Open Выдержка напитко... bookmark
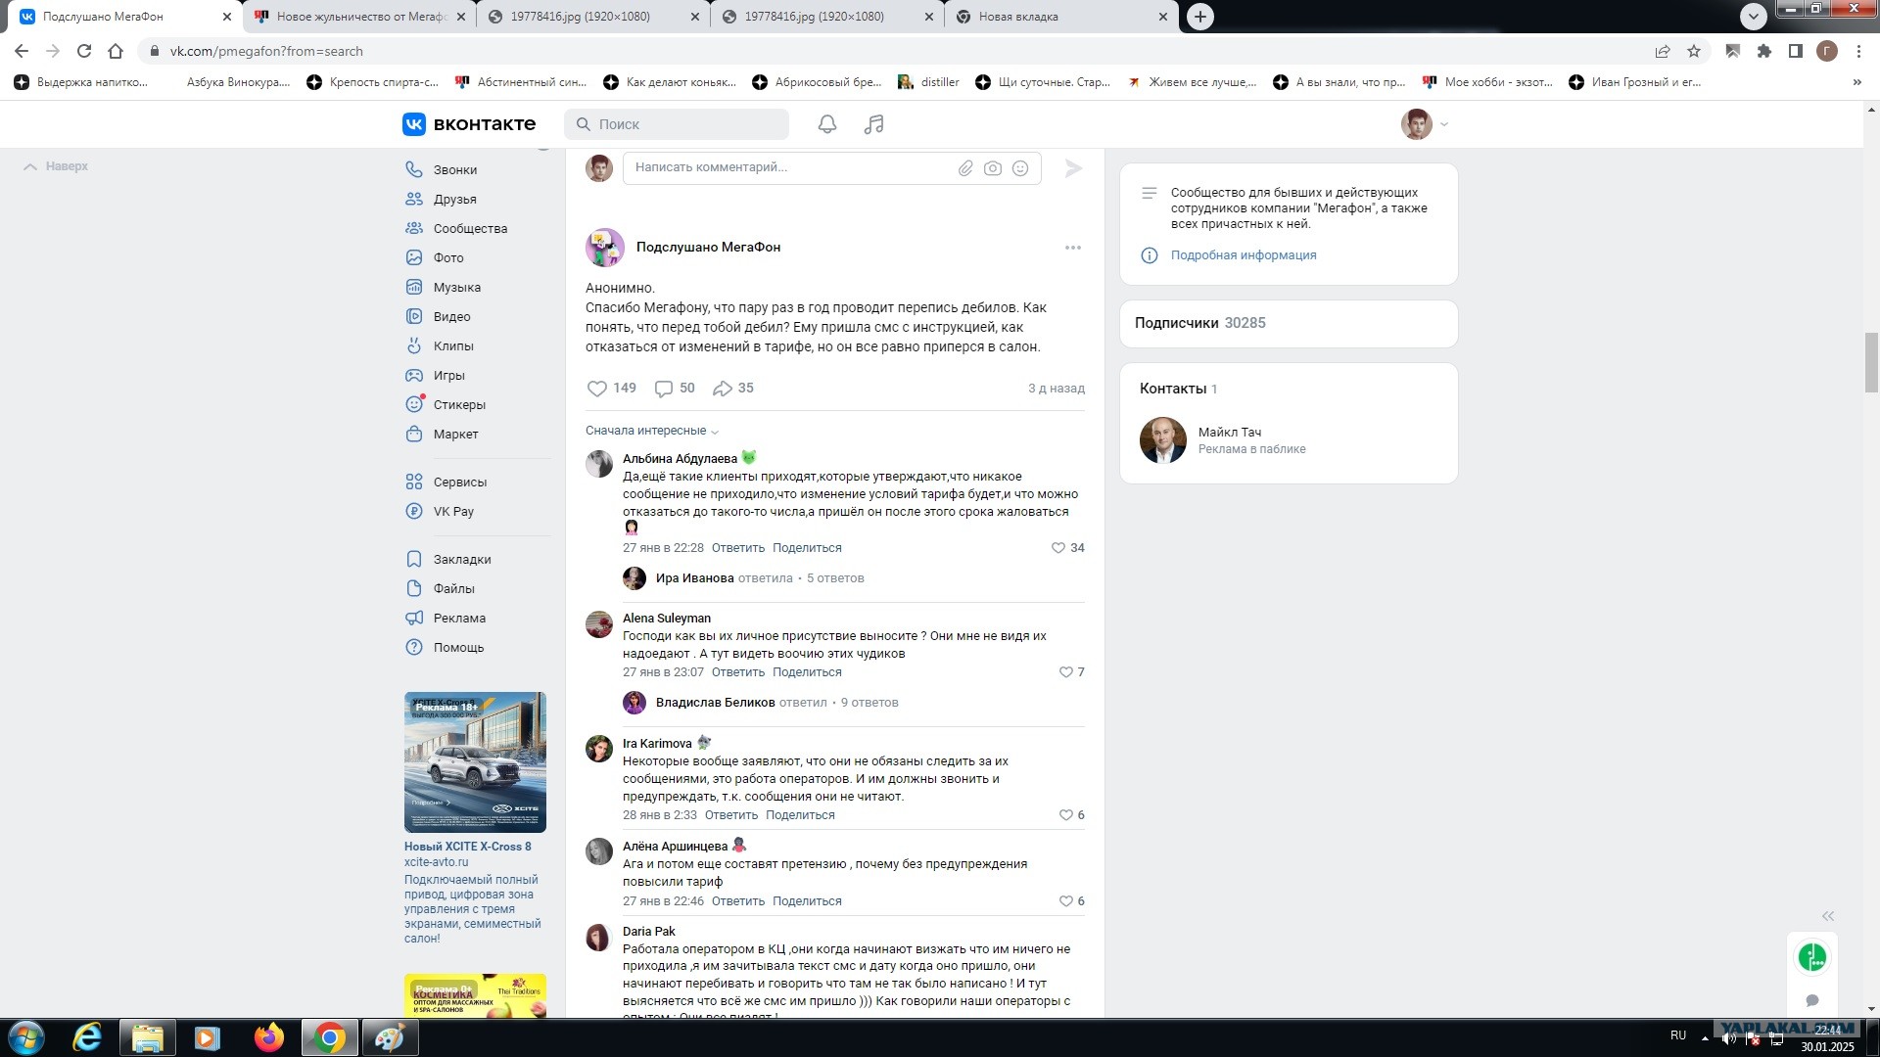1880x1057 pixels. click(x=81, y=82)
